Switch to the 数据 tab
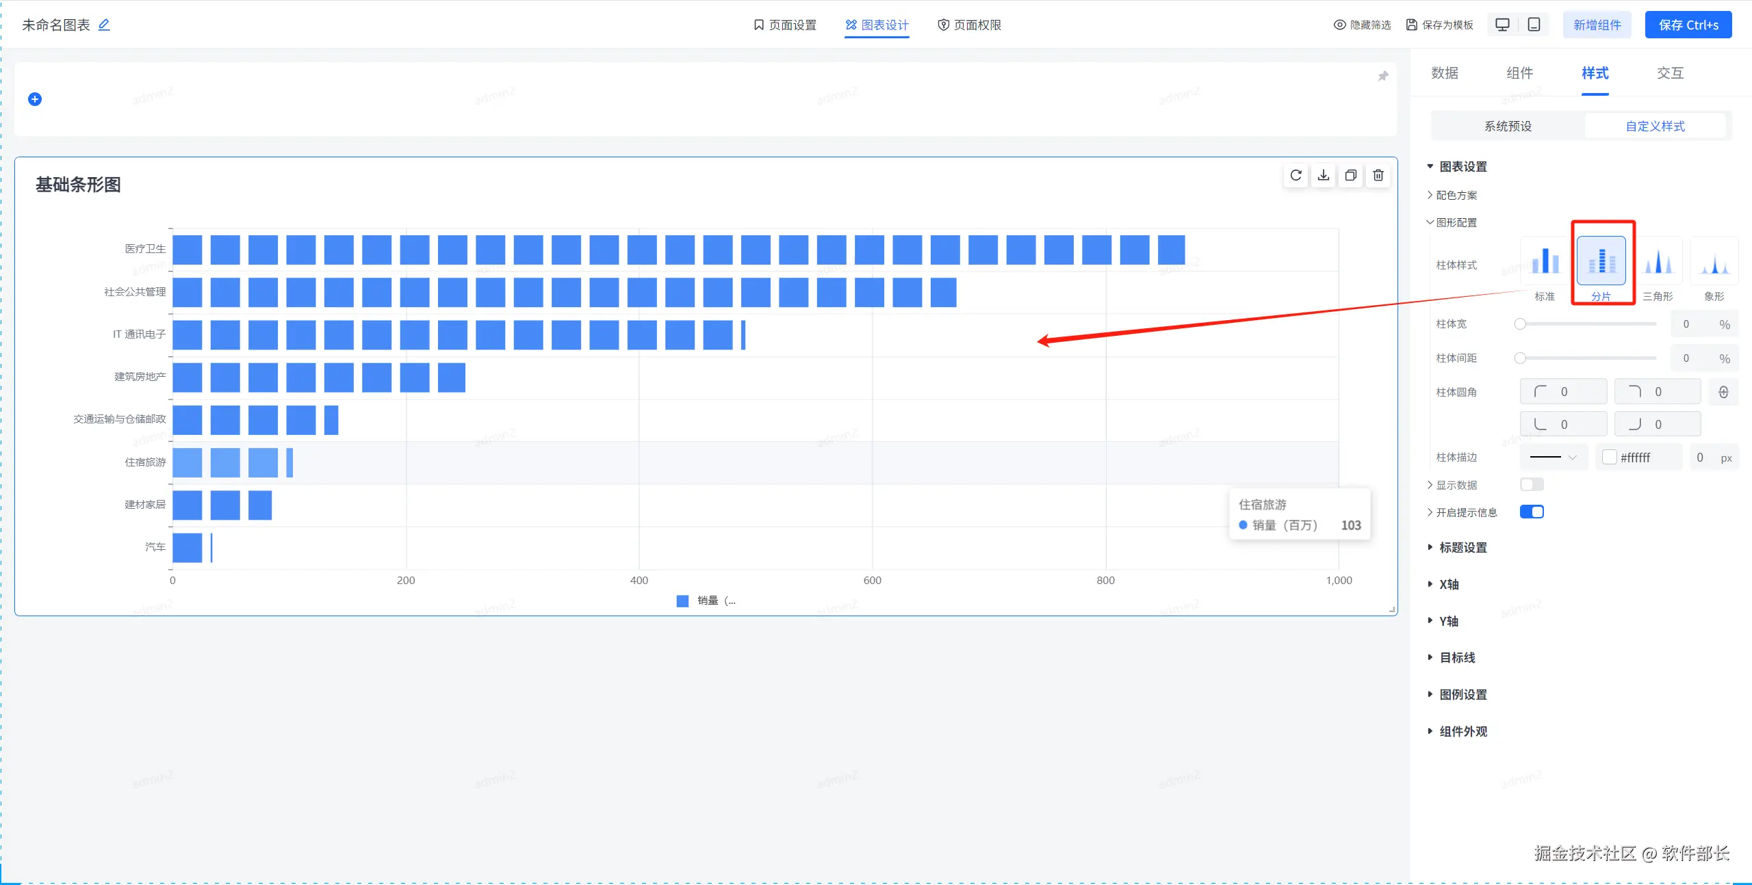Screen dimensions: 1752x885 1445,73
